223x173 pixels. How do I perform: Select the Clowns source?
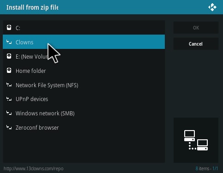(x=84, y=42)
